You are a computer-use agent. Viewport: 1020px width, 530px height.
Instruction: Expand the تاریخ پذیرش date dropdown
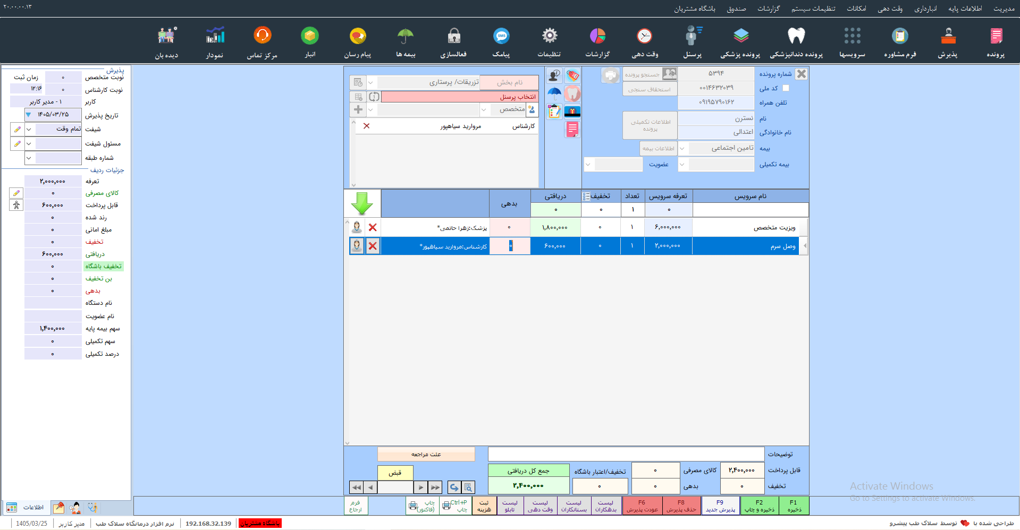29,115
